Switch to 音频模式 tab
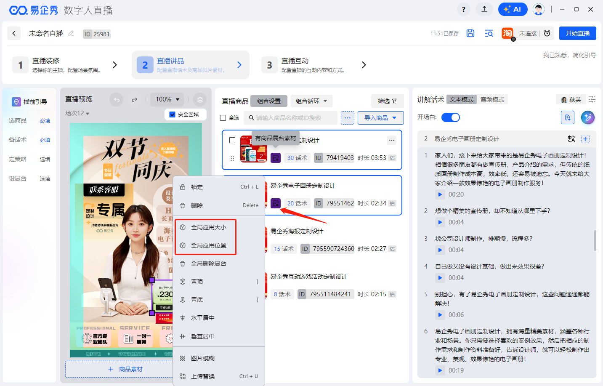The width and height of the screenshot is (603, 386). coord(492,99)
